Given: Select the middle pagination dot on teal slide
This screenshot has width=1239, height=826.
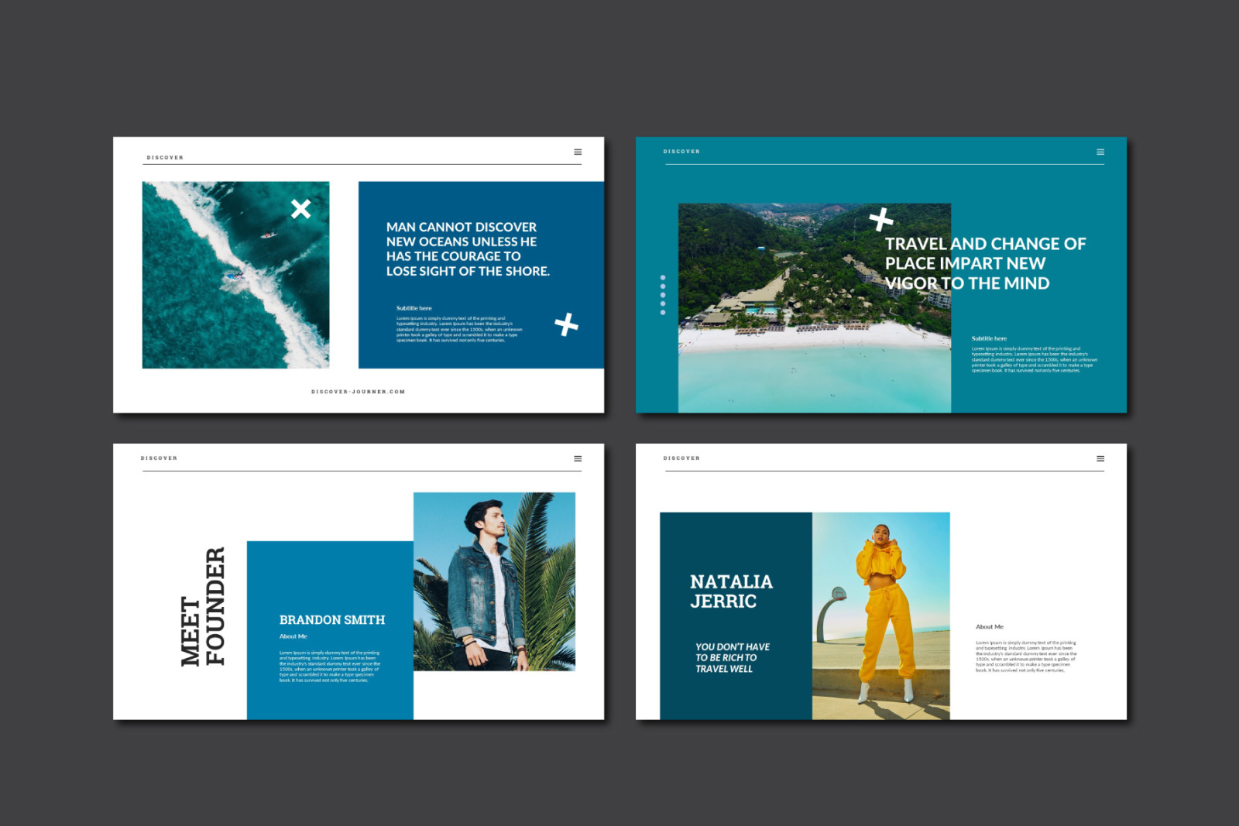Looking at the screenshot, I should (663, 295).
